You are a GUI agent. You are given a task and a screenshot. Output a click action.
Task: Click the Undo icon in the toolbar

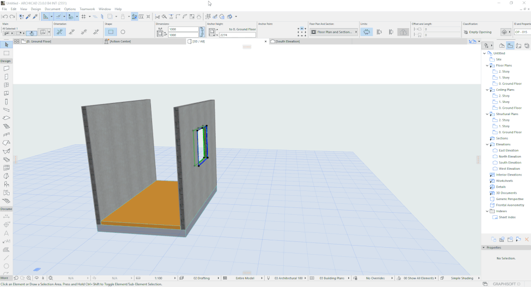[x=4, y=16]
